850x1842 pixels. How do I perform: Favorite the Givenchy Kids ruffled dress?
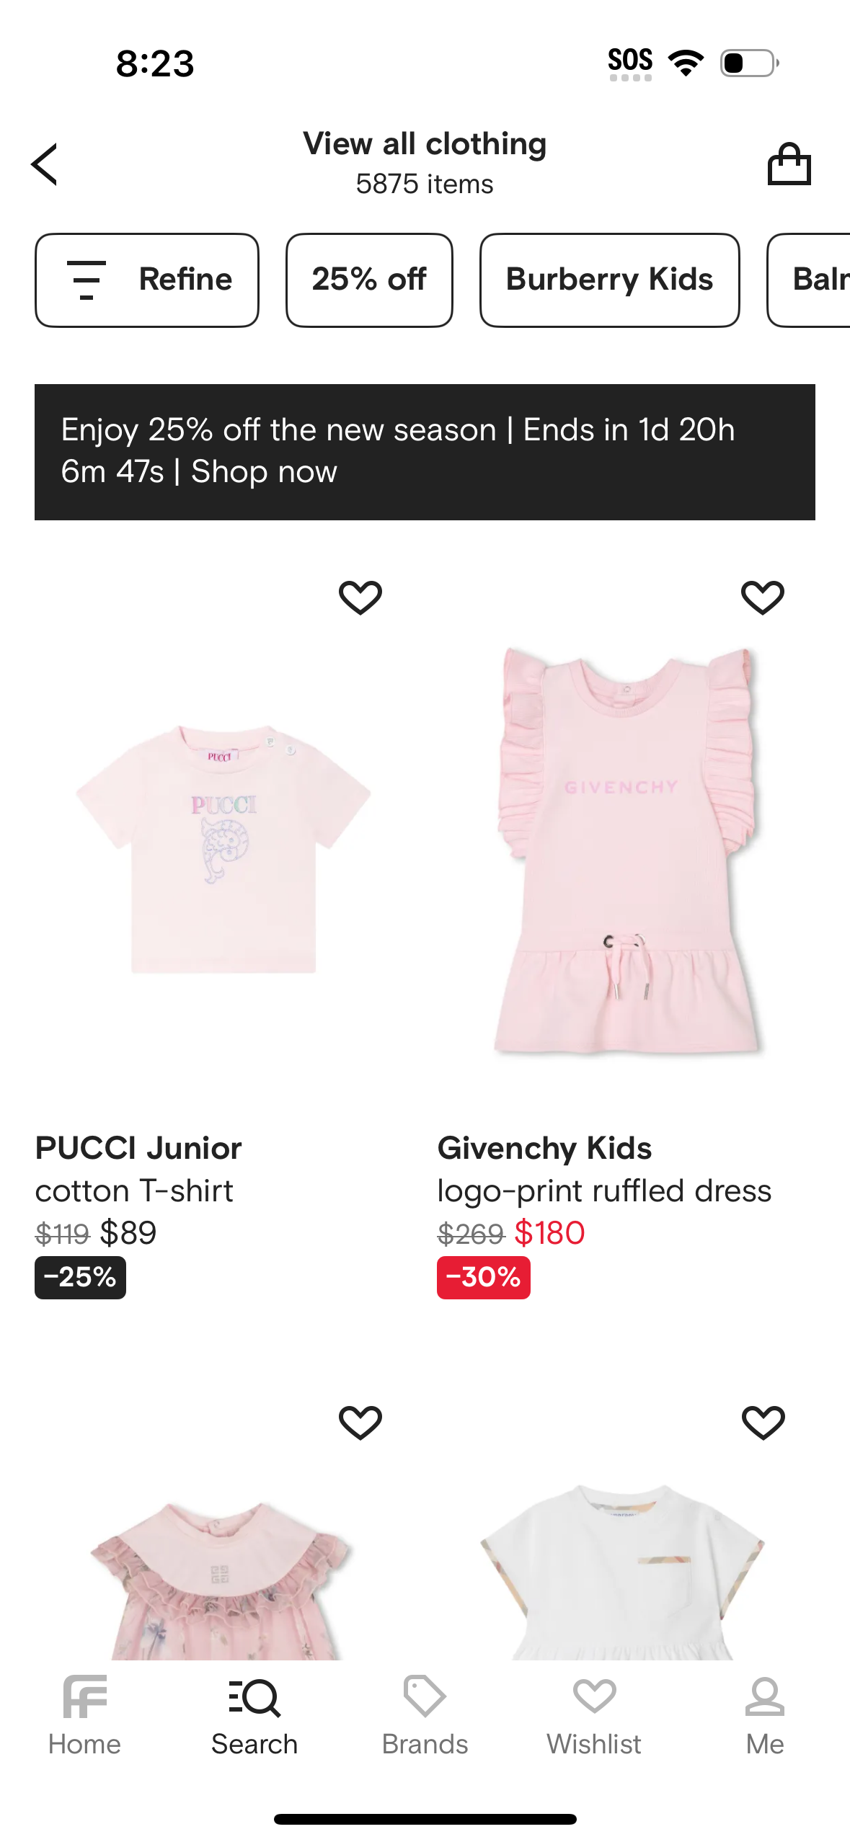click(x=763, y=597)
